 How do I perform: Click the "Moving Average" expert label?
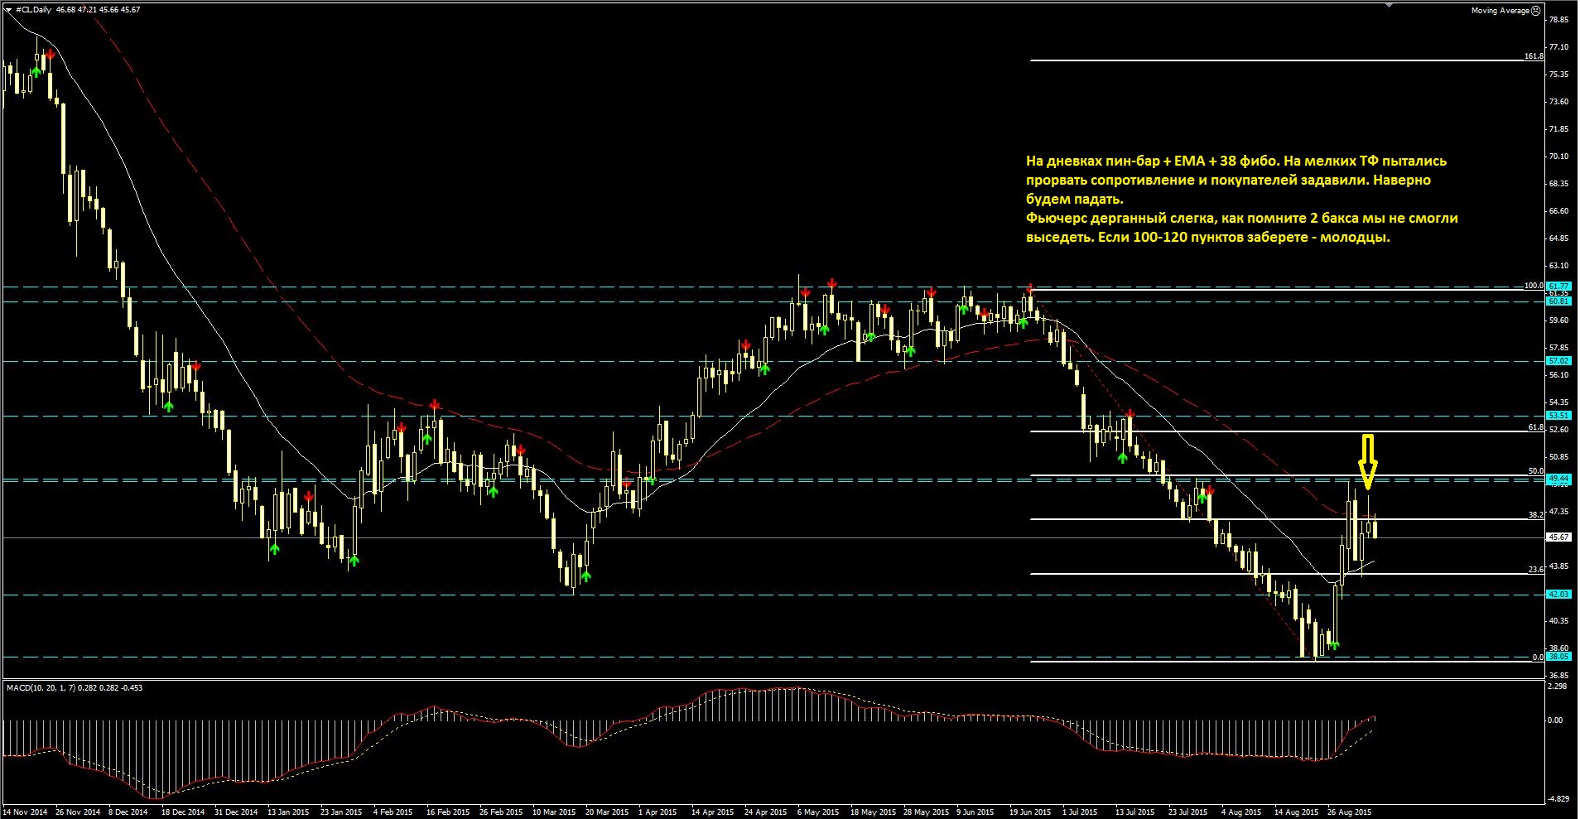coord(1500,11)
